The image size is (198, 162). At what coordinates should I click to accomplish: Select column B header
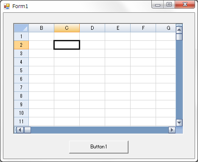pos(42,28)
